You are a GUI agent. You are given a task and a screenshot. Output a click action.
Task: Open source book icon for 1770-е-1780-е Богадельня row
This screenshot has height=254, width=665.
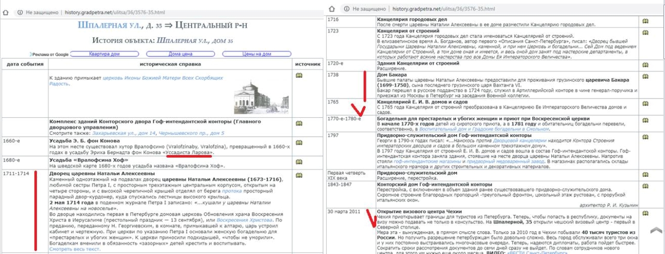(x=645, y=119)
